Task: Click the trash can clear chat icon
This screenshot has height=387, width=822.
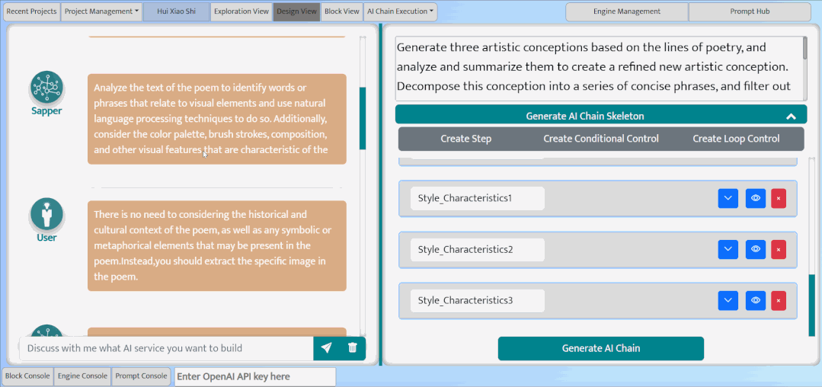Action: click(x=352, y=347)
